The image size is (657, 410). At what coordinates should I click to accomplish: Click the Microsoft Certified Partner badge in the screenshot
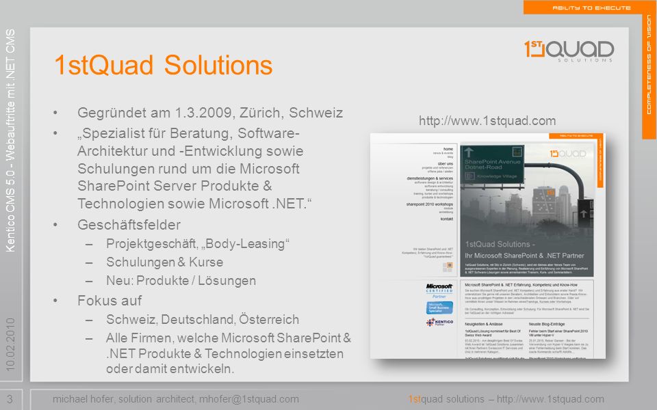point(439,291)
